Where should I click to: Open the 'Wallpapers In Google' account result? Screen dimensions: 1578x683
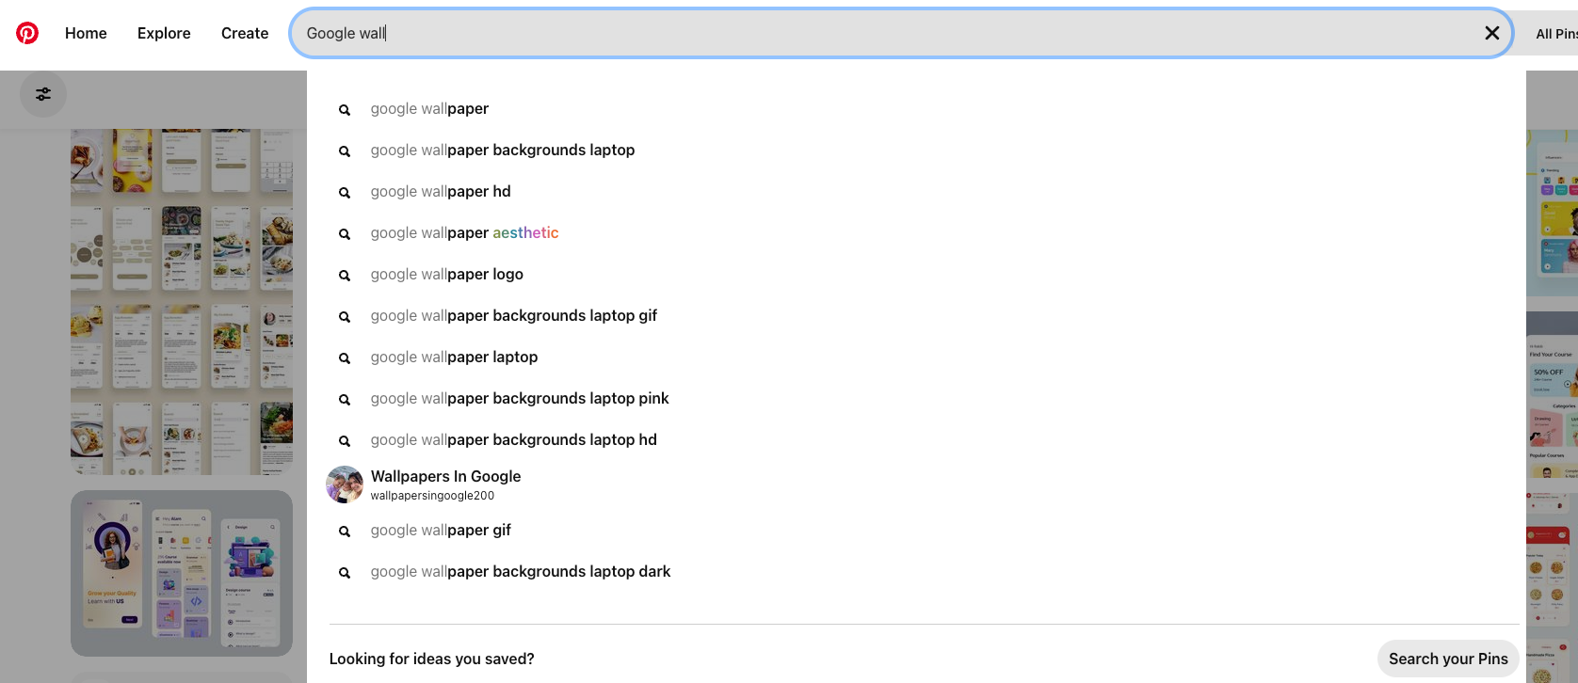445,476
